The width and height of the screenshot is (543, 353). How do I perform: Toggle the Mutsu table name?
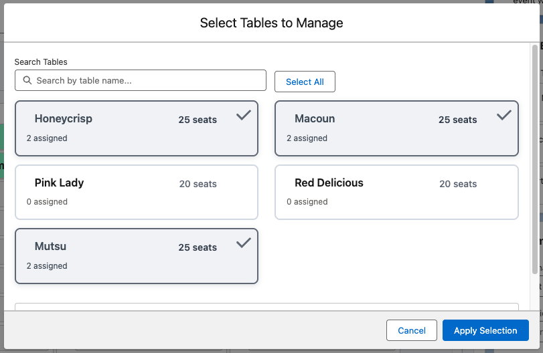50,247
